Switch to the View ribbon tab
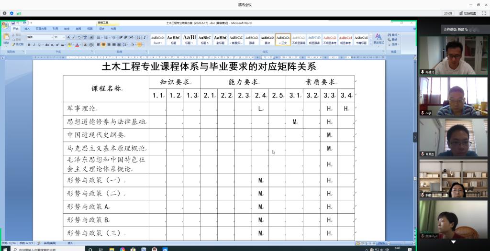The image size is (490, 251). [x=90, y=28]
